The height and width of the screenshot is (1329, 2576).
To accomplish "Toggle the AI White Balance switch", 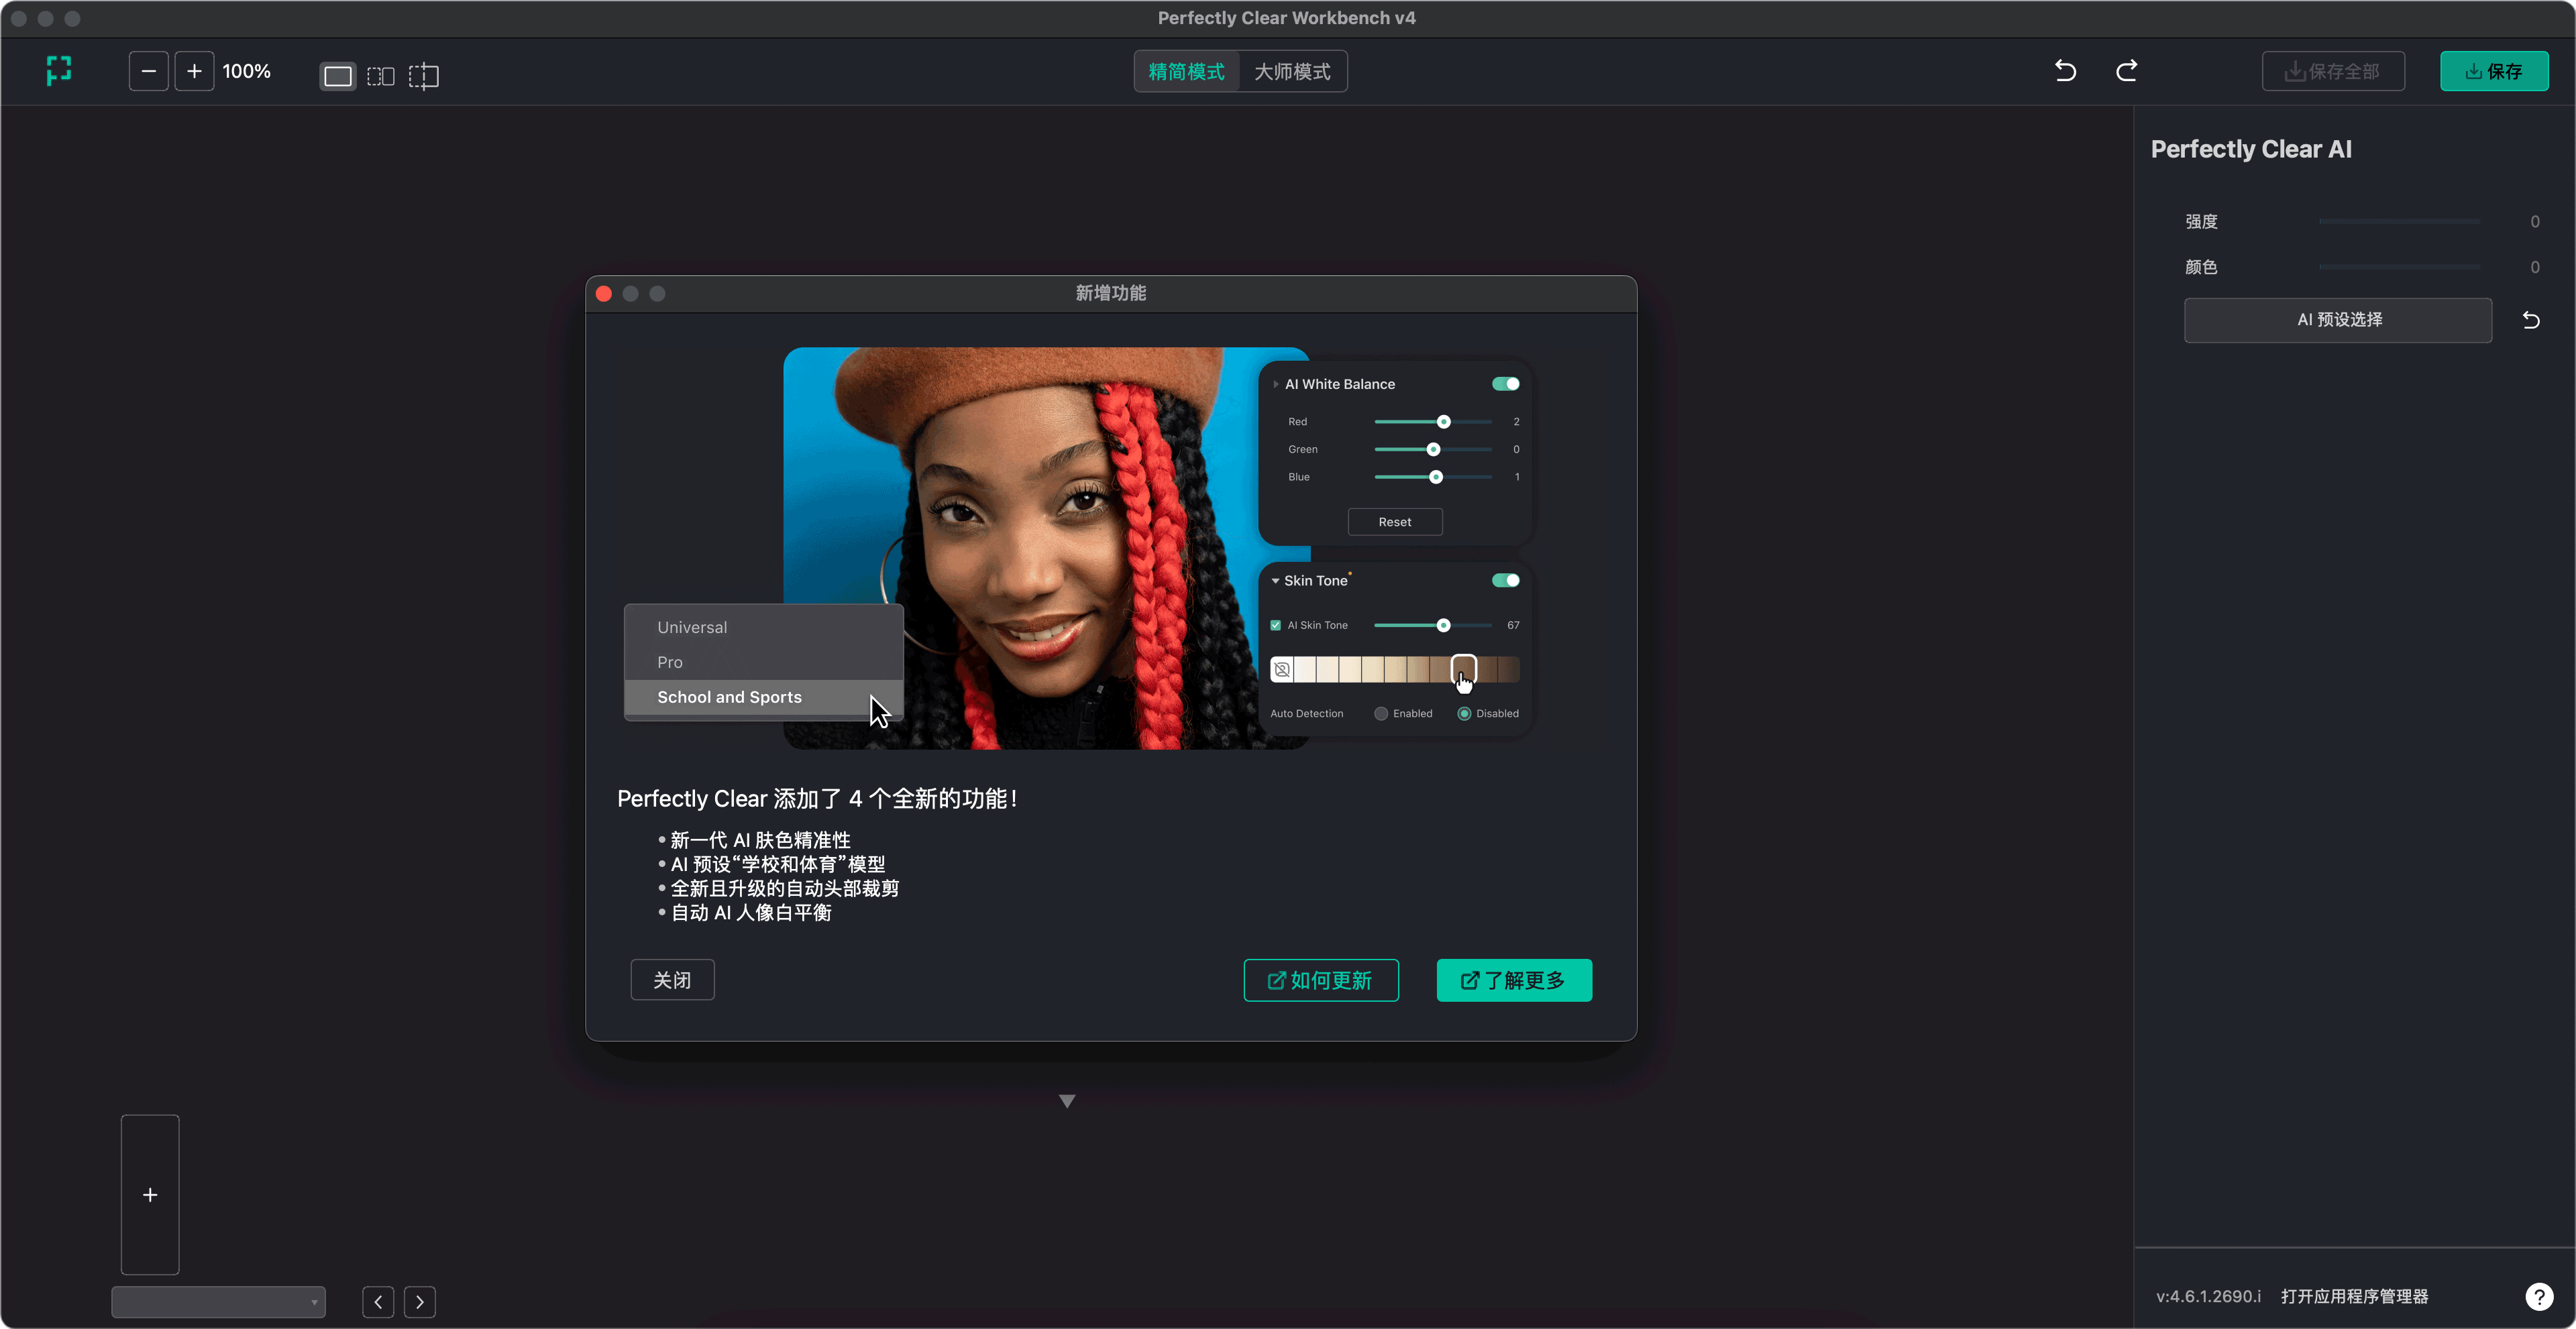I will pyautogui.click(x=1505, y=384).
